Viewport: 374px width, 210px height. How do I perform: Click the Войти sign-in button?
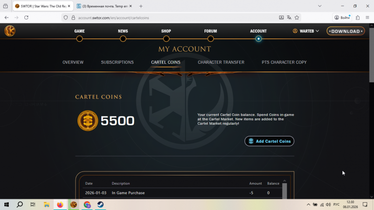click(342, 18)
